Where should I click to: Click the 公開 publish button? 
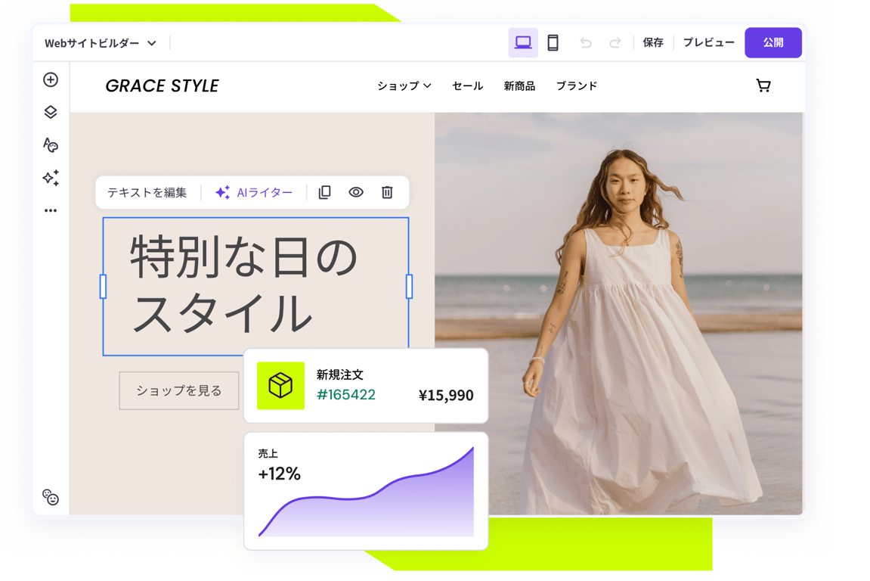[773, 43]
